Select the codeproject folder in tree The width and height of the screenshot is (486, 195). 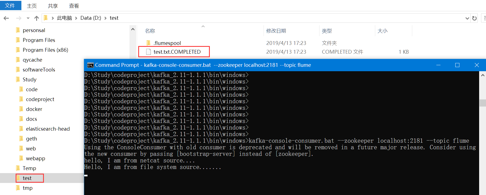pyautogui.click(x=40, y=99)
